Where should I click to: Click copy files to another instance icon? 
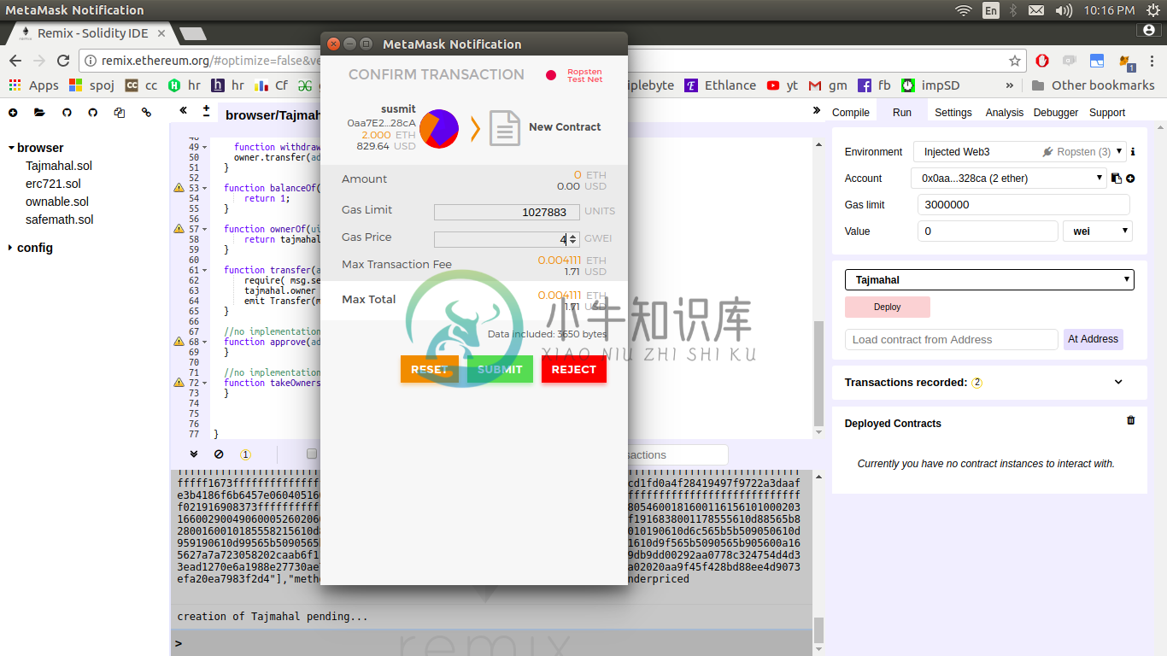tap(120, 113)
